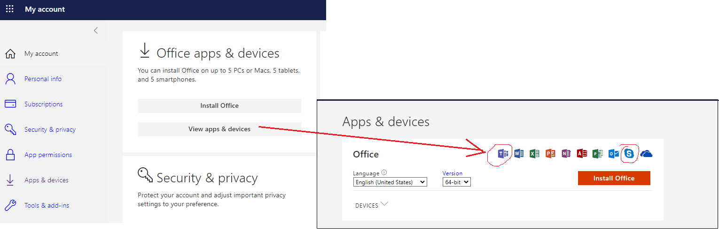The height and width of the screenshot is (232, 719).
Task: Click the Office apps & devices download arrow icon
Action: [x=145, y=51]
